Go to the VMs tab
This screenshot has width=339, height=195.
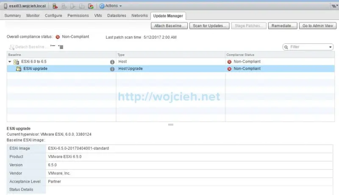tap(98, 16)
